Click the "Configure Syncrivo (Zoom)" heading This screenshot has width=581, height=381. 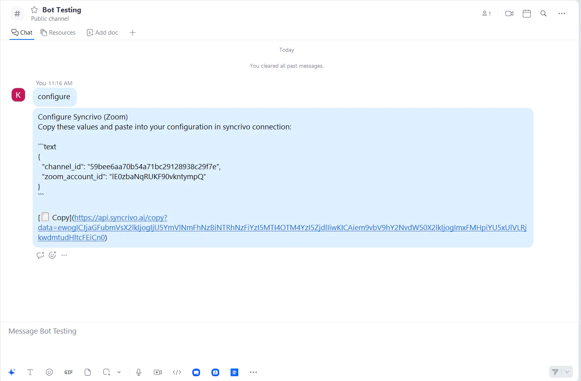pos(83,117)
